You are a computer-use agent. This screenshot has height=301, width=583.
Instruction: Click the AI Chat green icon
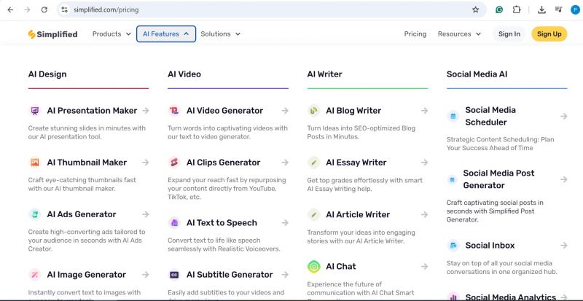tap(314, 267)
